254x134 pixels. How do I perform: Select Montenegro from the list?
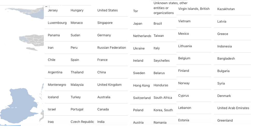(x=57, y=85)
